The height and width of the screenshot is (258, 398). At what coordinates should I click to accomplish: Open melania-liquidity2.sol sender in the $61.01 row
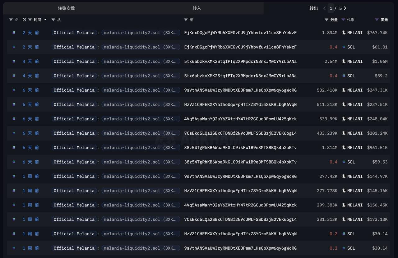[x=141, y=47]
